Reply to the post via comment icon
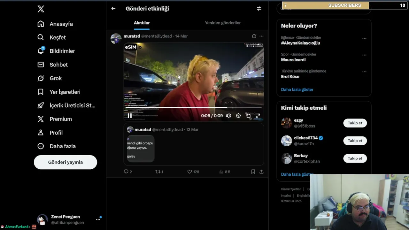This screenshot has height=230, width=409. (x=126, y=172)
